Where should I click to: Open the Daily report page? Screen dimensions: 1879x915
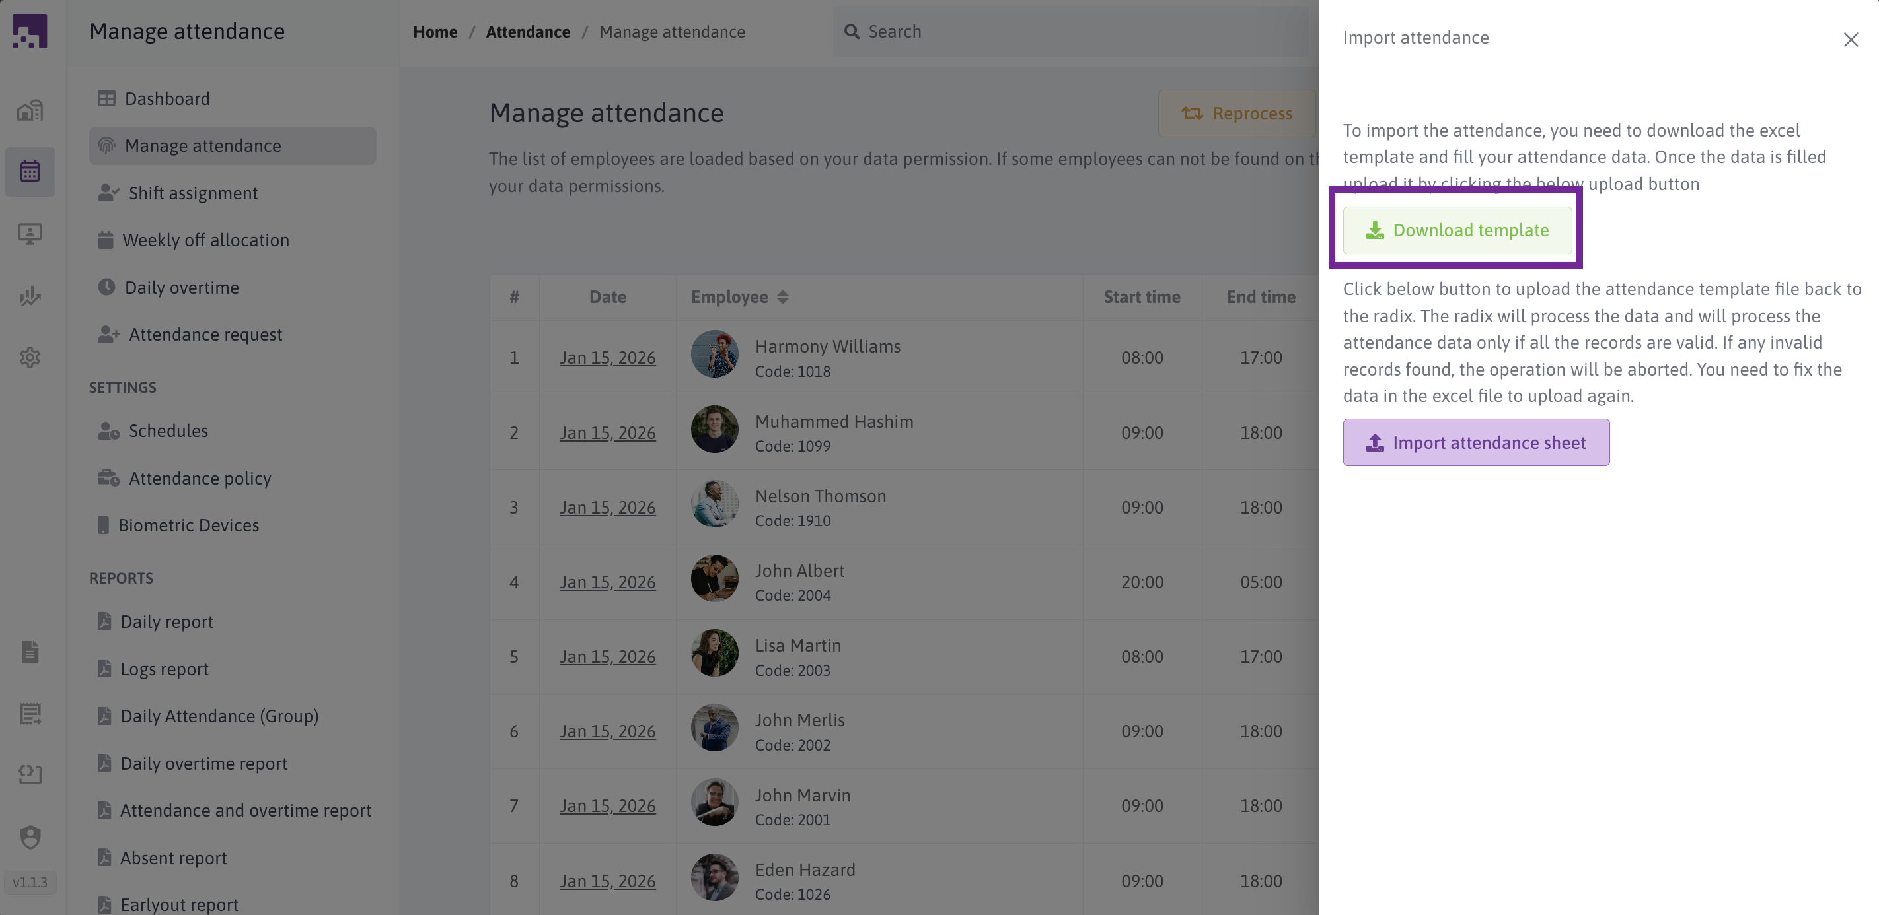click(166, 622)
